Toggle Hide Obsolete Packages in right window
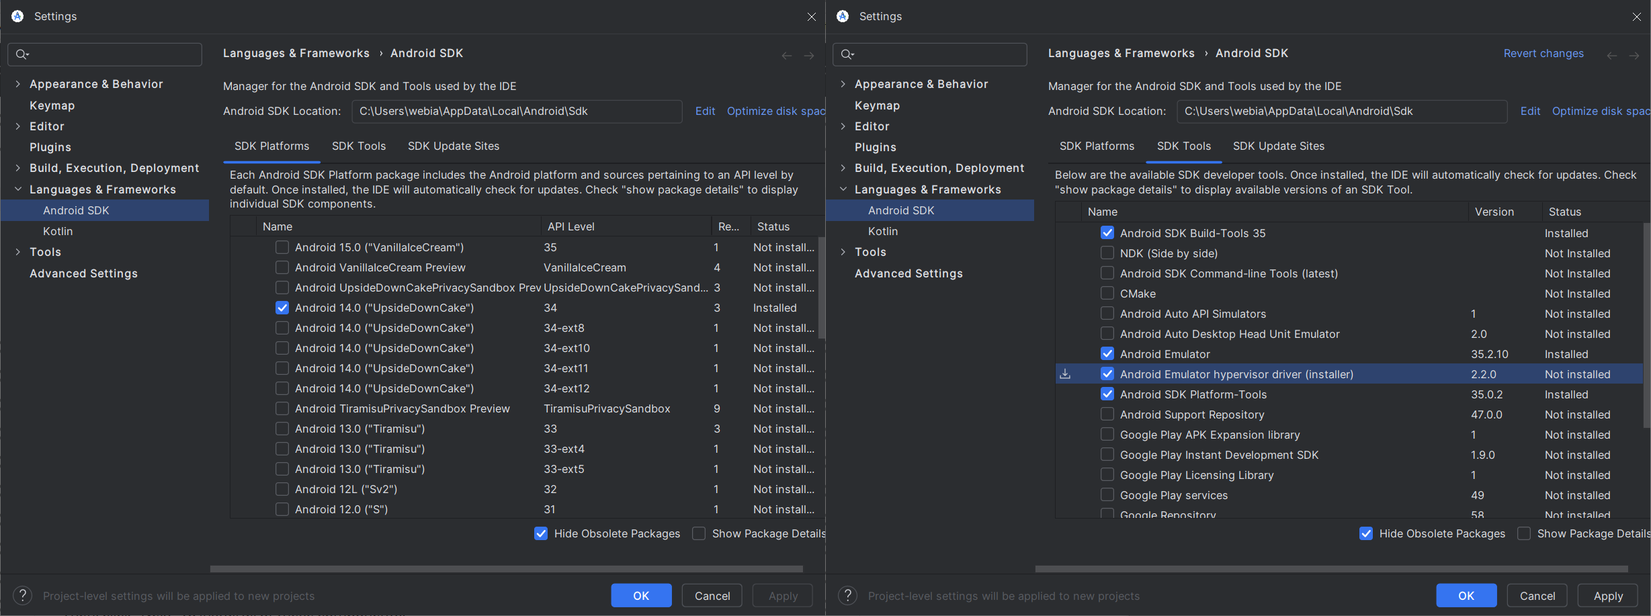Image resolution: width=1651 pixels, height=616 pixels. point(1366,533)
